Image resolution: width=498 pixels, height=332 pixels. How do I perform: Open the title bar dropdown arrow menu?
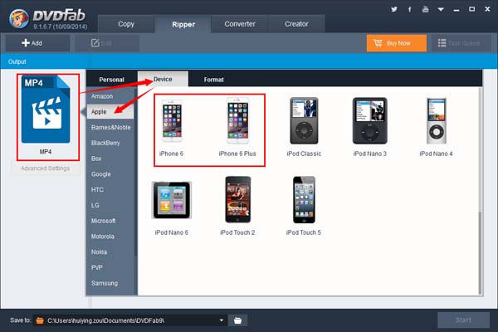[x=441, y=9]
